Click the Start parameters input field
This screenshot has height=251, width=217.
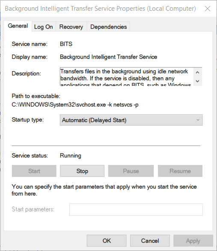pyautogui.click(x=136, y=209)
